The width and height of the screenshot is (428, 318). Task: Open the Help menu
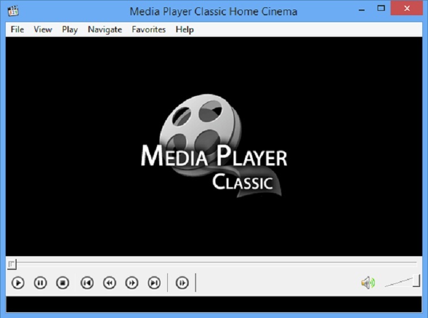(x=184, y=29)
